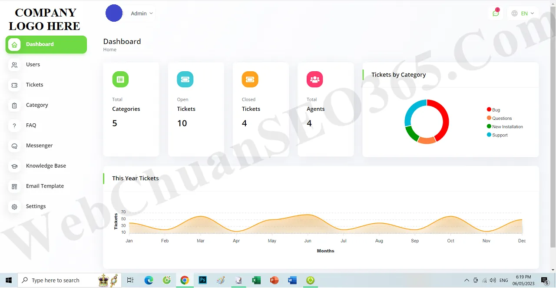Toggle the Bug legend entry
The image size is (556, 288).
pos(493,110)
